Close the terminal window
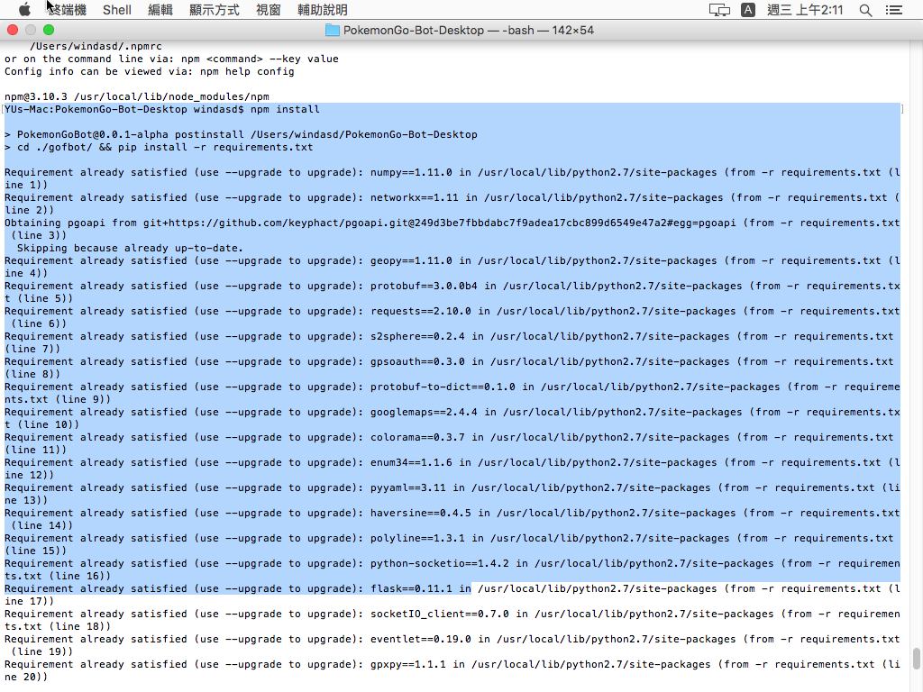The height and width of the screenshot is (692, 923). pos(13,30)
